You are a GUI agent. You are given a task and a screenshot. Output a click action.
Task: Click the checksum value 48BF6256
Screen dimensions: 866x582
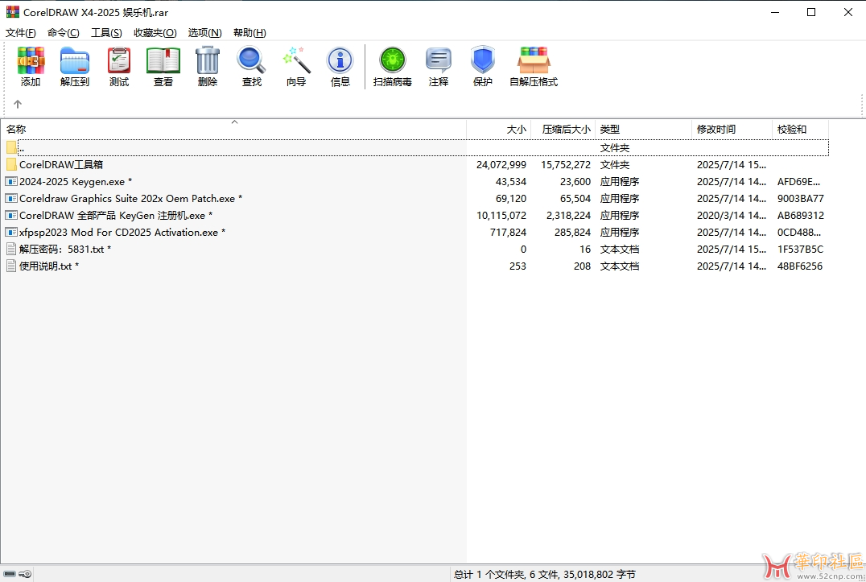coord(800,266)
